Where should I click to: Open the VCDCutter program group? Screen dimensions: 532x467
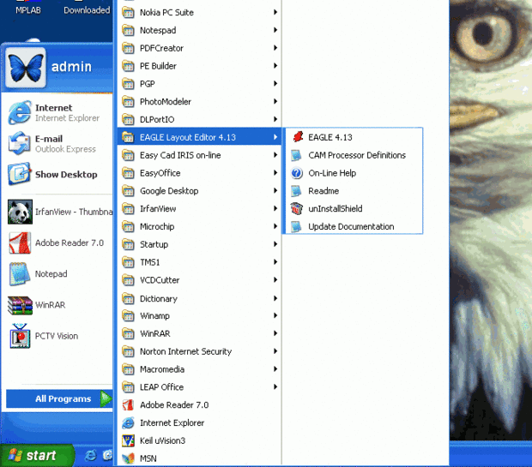coord(199,280)
